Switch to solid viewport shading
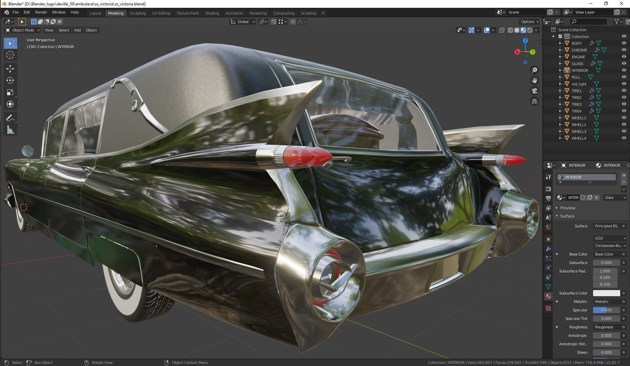Image resolution: width=630 pixels, height=366 pixels. pos(517,30)
